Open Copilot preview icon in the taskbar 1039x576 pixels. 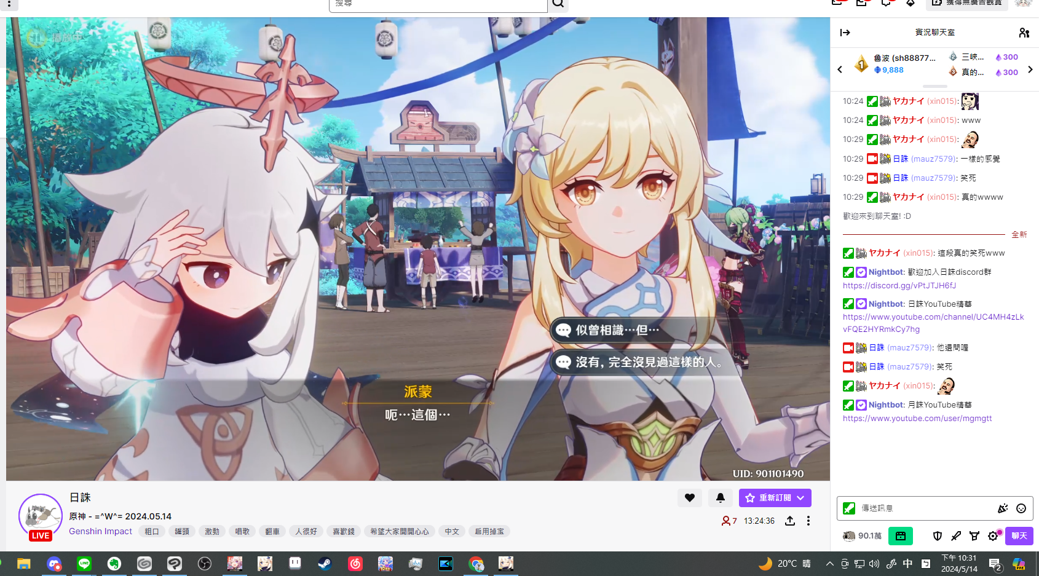[x=1019, y=564]
